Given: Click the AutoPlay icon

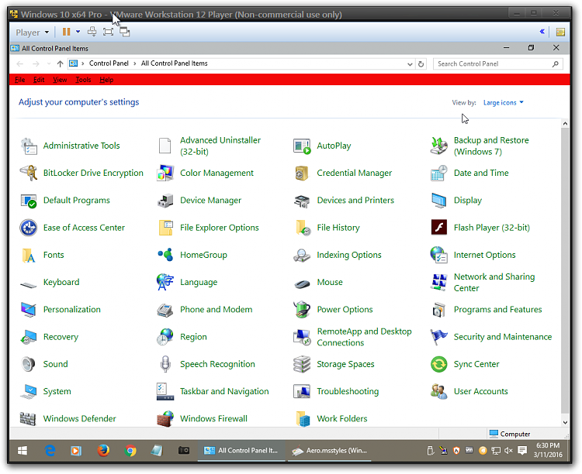Looking at the screenshot, I should (x=302, y=146).
